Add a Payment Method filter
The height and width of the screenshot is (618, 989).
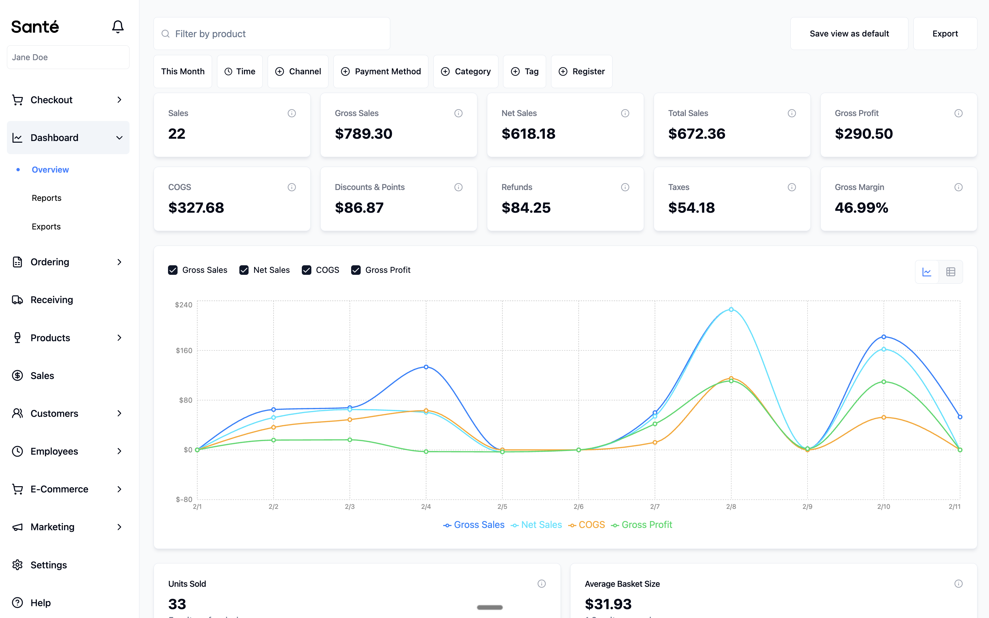(x=380, y=72)
